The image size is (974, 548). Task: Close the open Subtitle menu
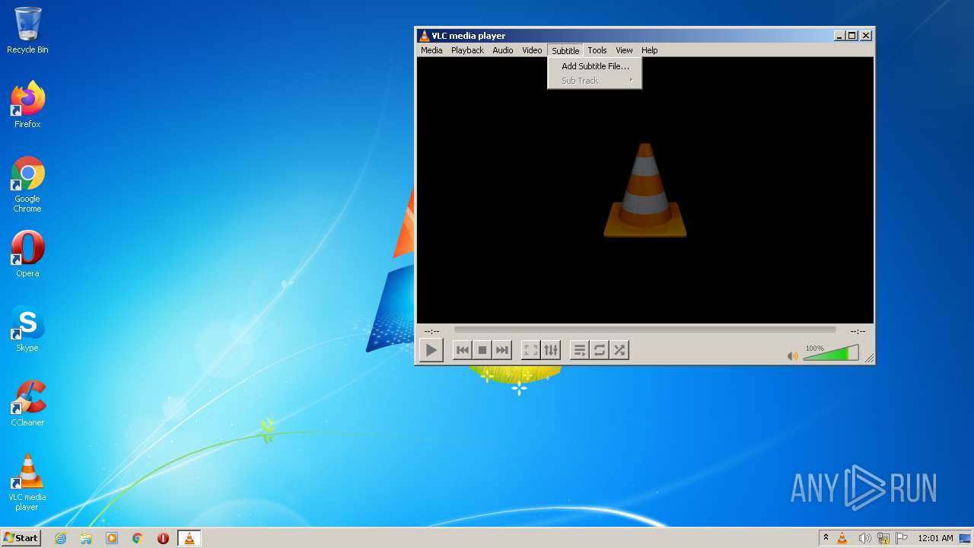(565, 50)
